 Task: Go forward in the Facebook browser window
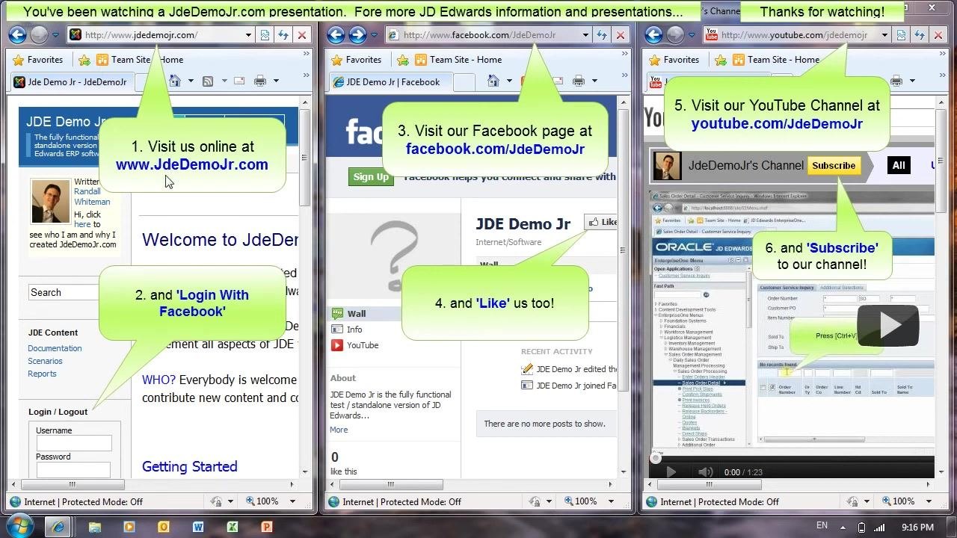[x=357, y=34]
